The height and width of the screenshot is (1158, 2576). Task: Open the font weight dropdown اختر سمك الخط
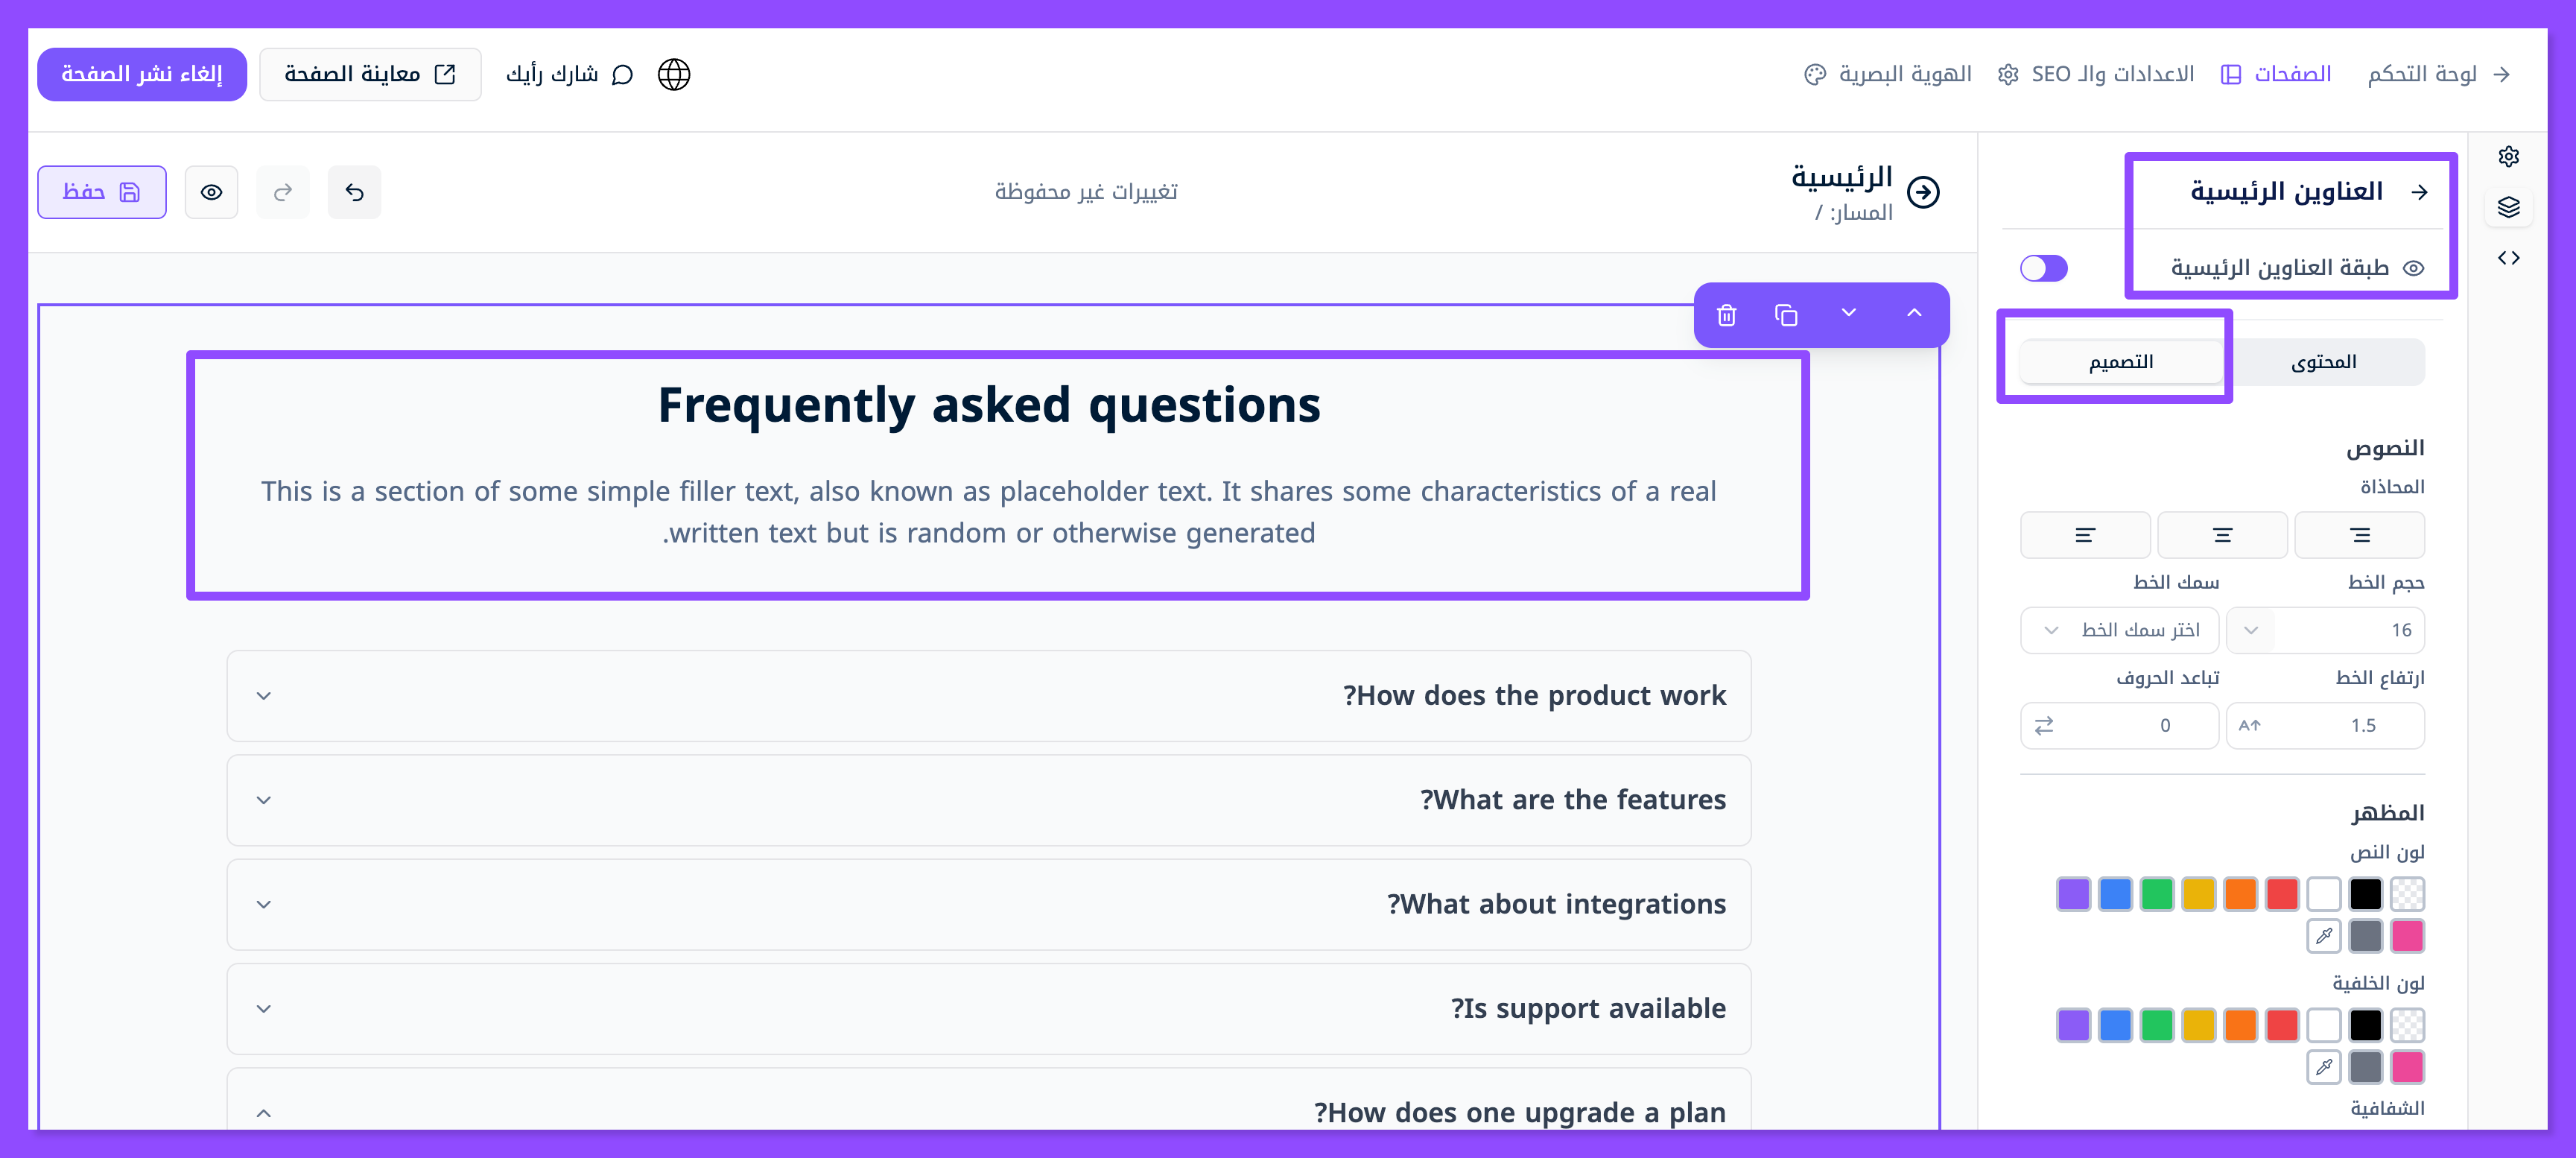[2119, 630]
